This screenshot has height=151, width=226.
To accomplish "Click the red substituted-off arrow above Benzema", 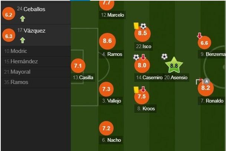I will point(200,36).
